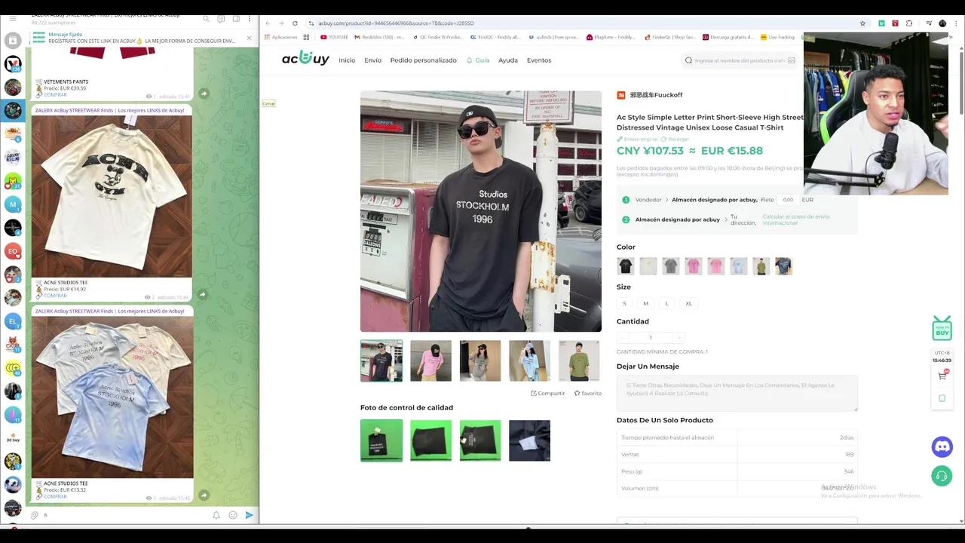The width and height of the screenshot is (965, 543).
Task: Open the Eventos menu item
Action: click(x=539, y=60)
